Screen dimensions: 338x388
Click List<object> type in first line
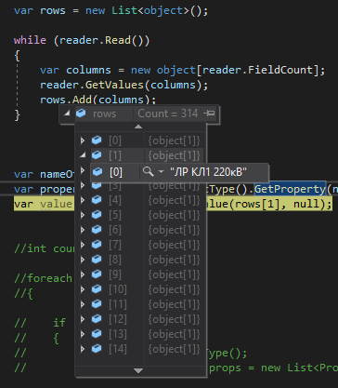150,10
